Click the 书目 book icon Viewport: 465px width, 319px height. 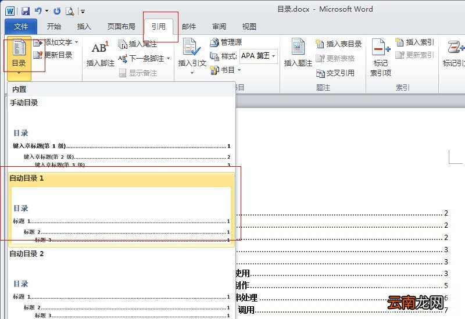coord(214,70)
